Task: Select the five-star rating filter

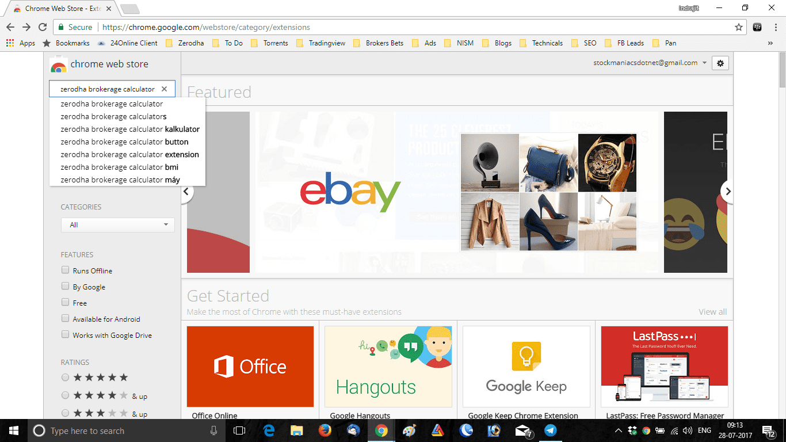Action: click(x=65, y=378)
